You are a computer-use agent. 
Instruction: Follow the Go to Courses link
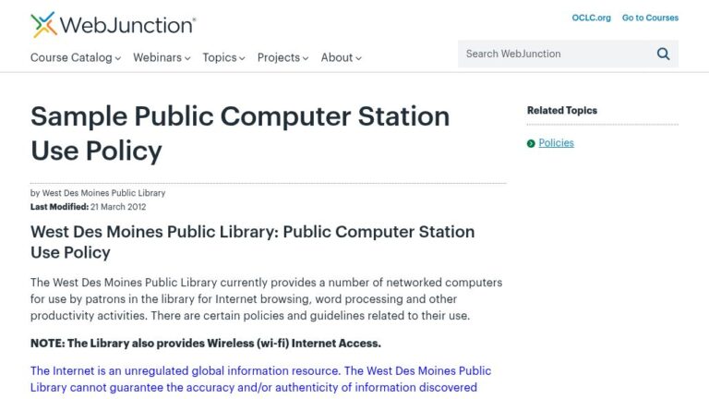pos(650,18)
